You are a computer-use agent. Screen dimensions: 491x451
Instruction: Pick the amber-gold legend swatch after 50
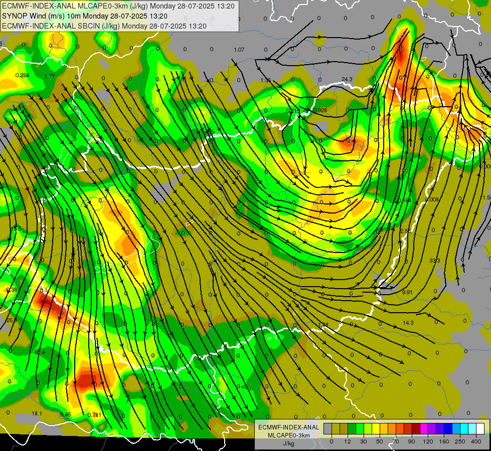tap(384, 428)
